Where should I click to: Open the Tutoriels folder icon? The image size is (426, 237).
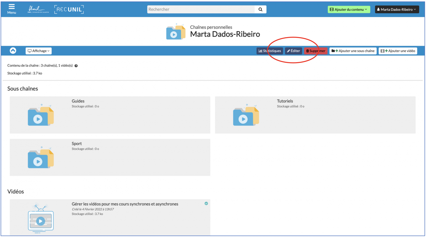tap(246, 115)
